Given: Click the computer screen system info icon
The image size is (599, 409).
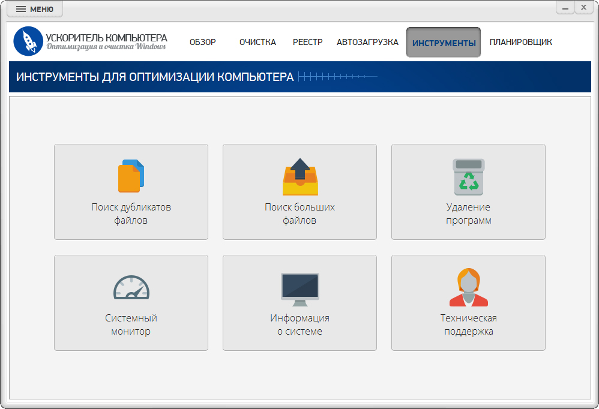Looking at the screenshot, I should click(x=299, y=289).
